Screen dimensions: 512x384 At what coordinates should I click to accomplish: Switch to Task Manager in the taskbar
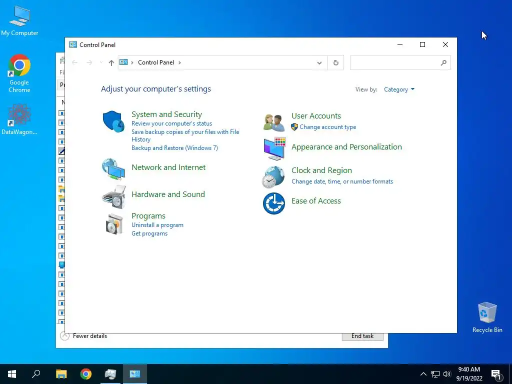[110, 374]
